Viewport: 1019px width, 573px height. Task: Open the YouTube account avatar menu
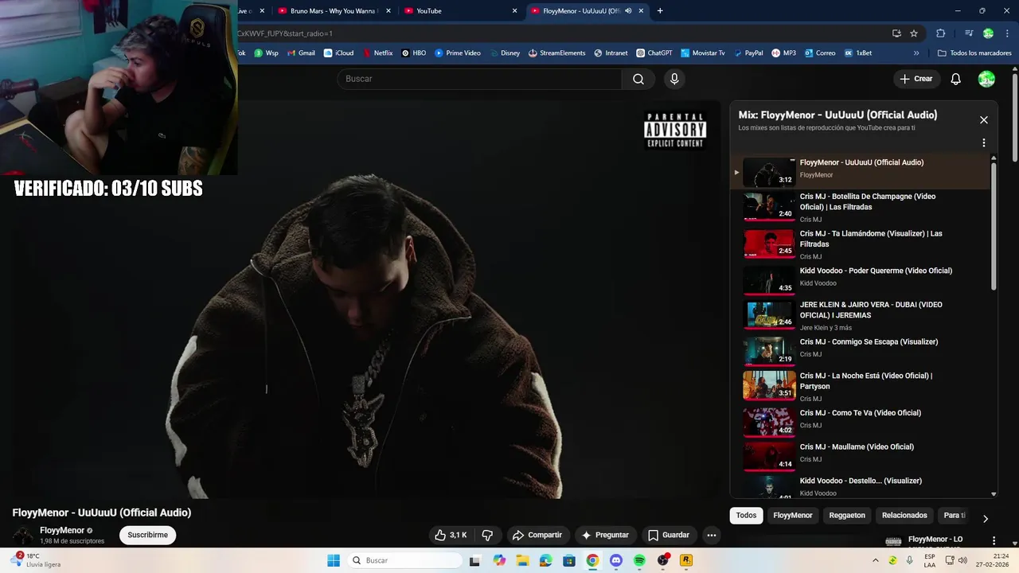point(986,79)
